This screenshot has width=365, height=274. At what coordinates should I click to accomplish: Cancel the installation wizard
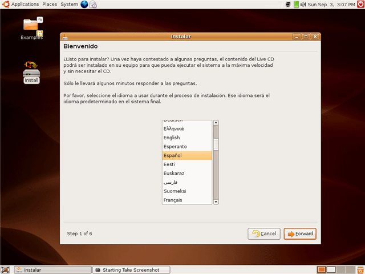point(263,233)
